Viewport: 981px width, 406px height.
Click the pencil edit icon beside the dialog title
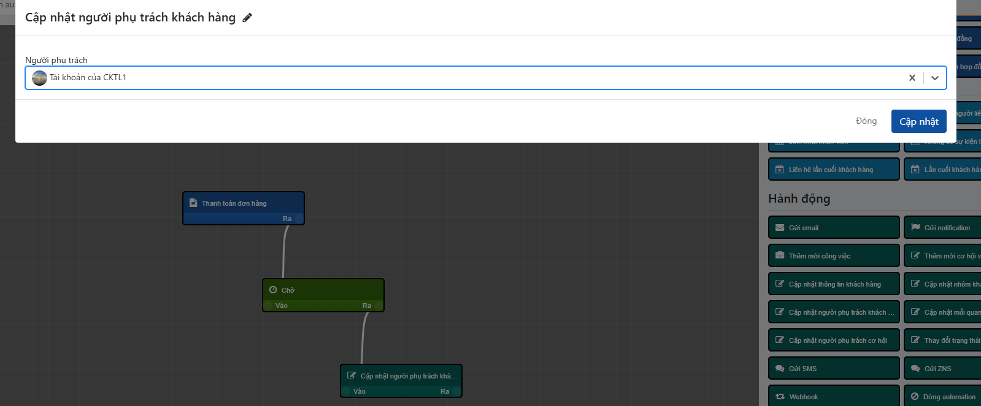[247, 18]
